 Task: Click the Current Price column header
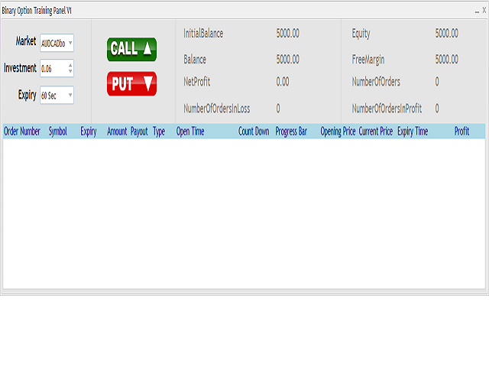375,132
